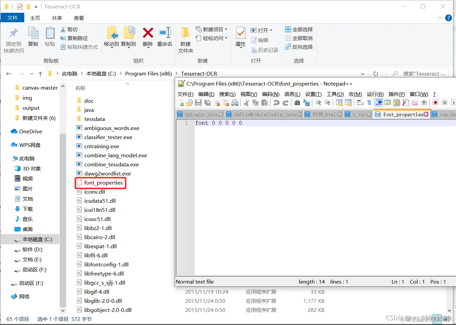456x325 pixels.
Task: Click chevron after local disk (C:) breadcrumb
Action: click(x=120, y=73)
